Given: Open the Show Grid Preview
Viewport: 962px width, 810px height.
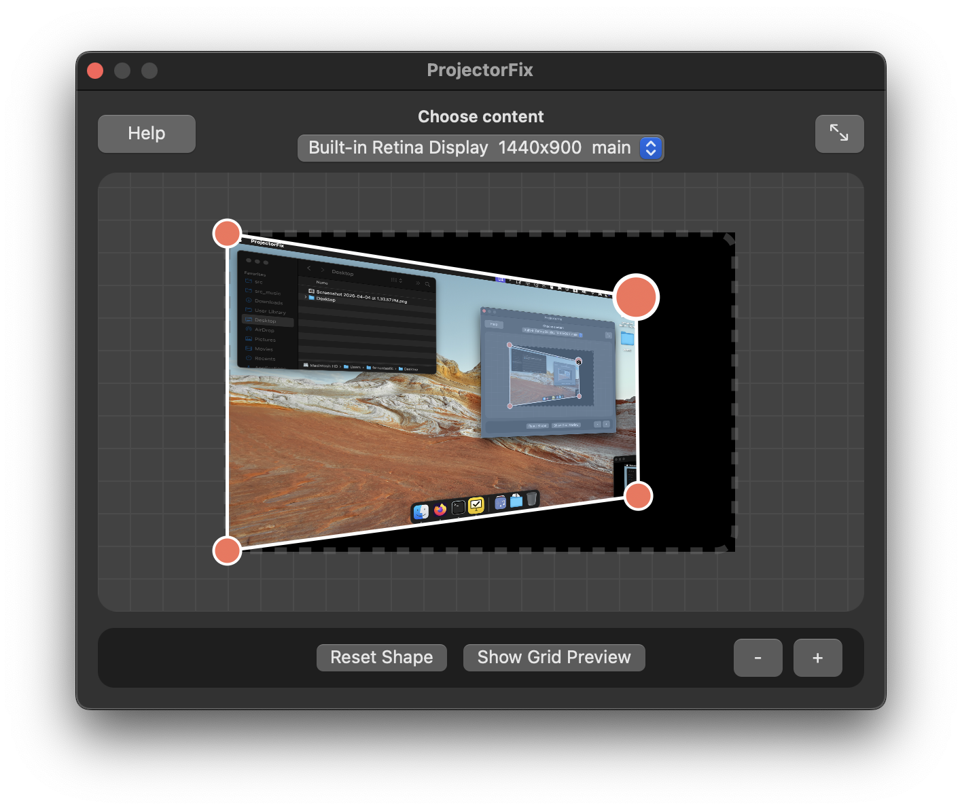Looking at the screenshot, I should tap(554, 657).
